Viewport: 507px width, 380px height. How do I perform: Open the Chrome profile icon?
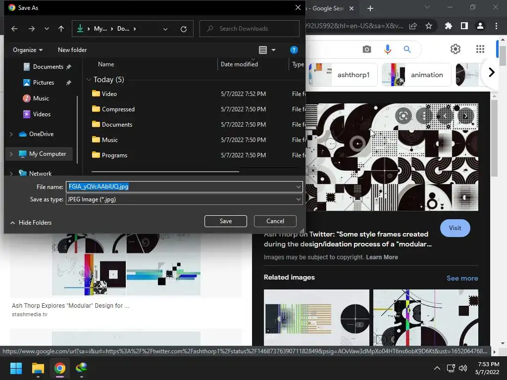pos(480,26)
